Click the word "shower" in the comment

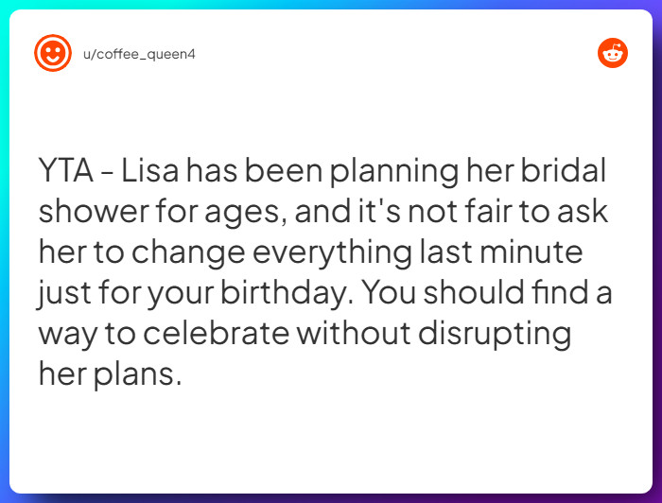(x=95, y=211)
